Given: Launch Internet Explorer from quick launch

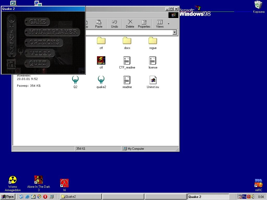Looking at the screenshot, I should click(x=27, y=197).
